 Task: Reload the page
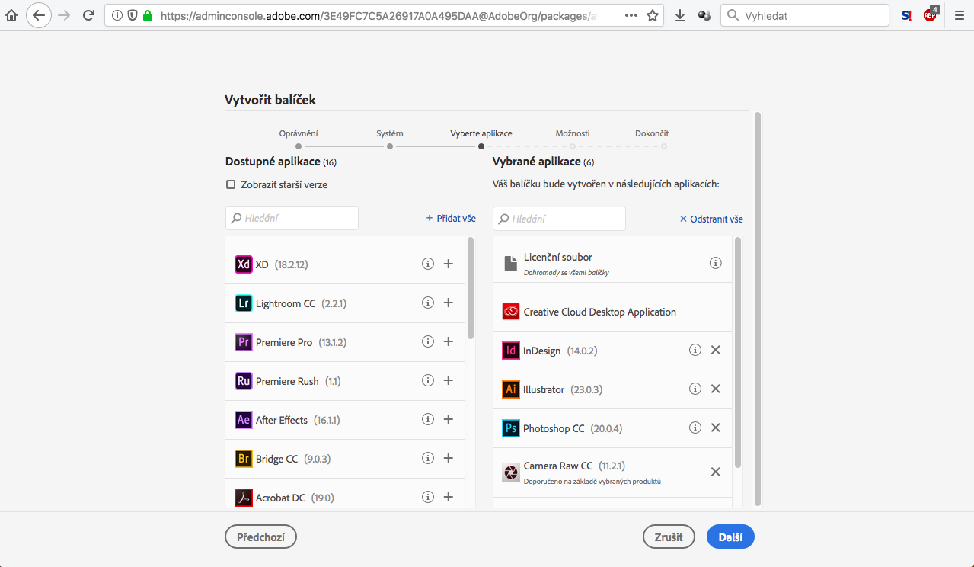[x=88, y=15]
